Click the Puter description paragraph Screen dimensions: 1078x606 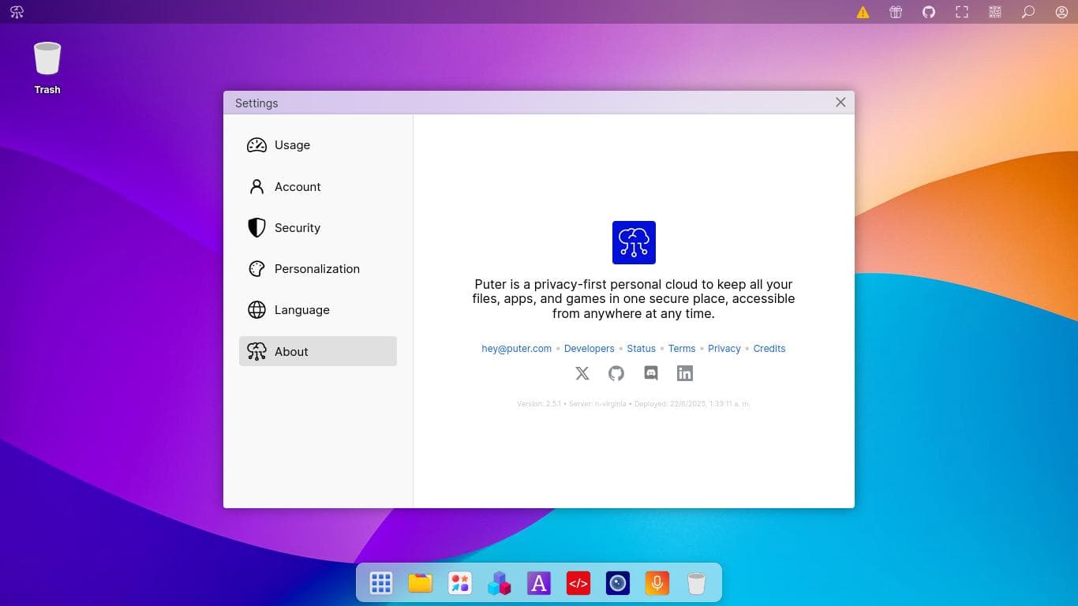[x=634, y=299]
